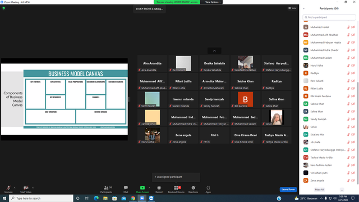Click in Find a participant search field

click(329, 17)
